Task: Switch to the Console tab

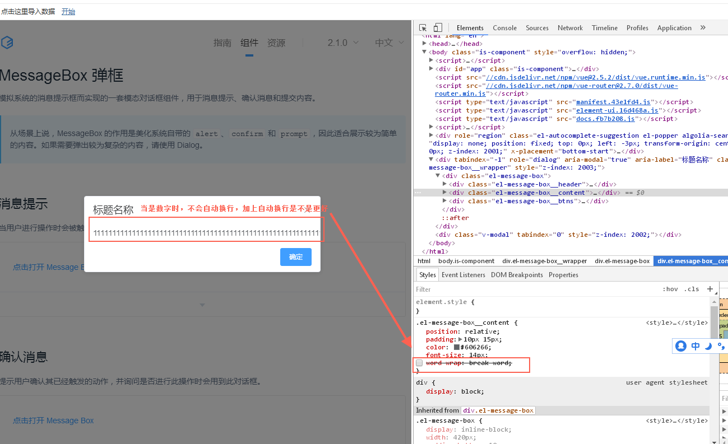Action: [x=505, y=27]
